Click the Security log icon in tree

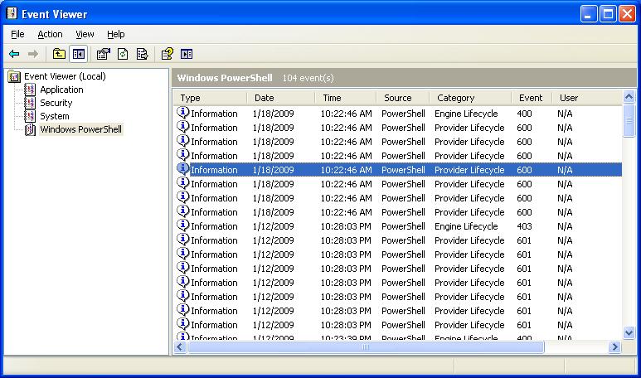[30, 103]
